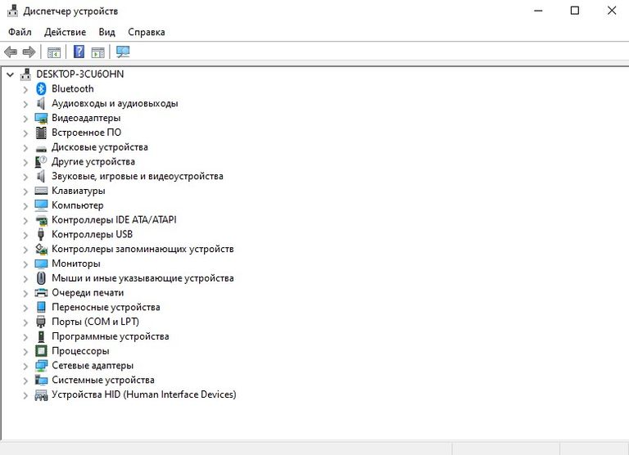This screenshot has height=455, width=629.
Task: Click the Видеоадаптеры display adapter icon
Action: (41, 118)
